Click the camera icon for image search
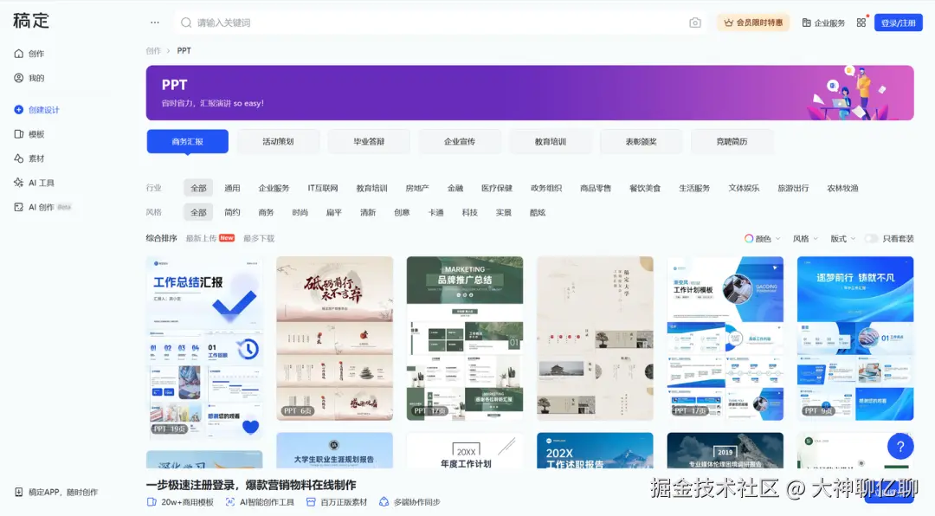 coord(695,22)
